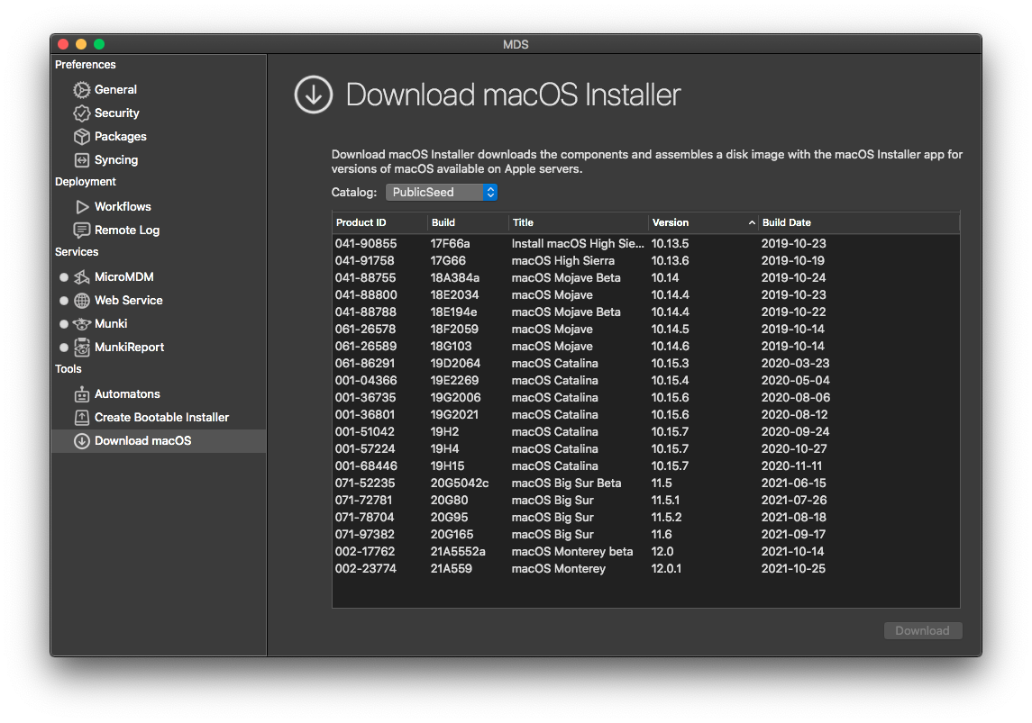Open General preferences gear icon
Image resolution: width=1032 pixels, height=723 pixels.
pyautogui.click(x=82, y=89)
